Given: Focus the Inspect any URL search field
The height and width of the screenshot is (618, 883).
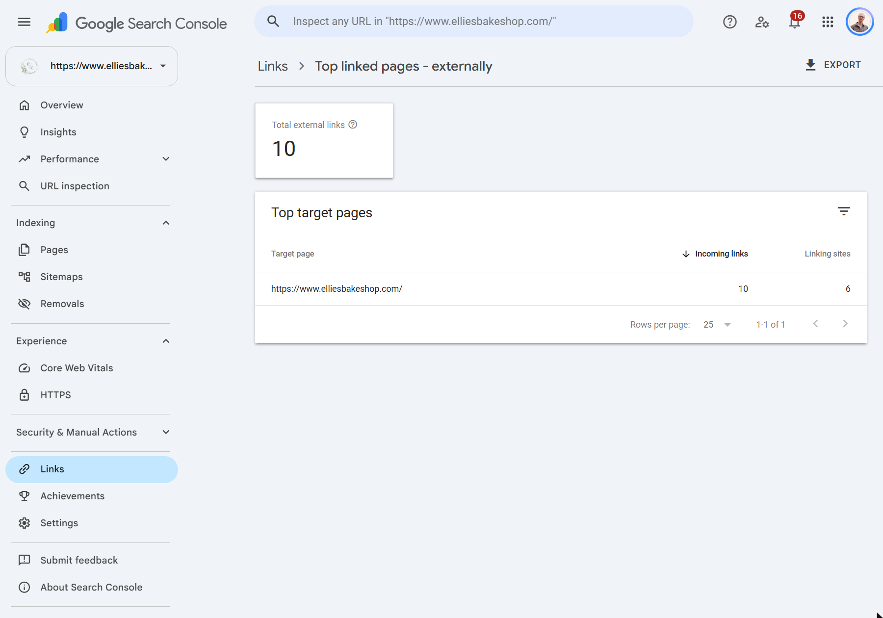Looking at the screenshot, I should pos(474,21).
